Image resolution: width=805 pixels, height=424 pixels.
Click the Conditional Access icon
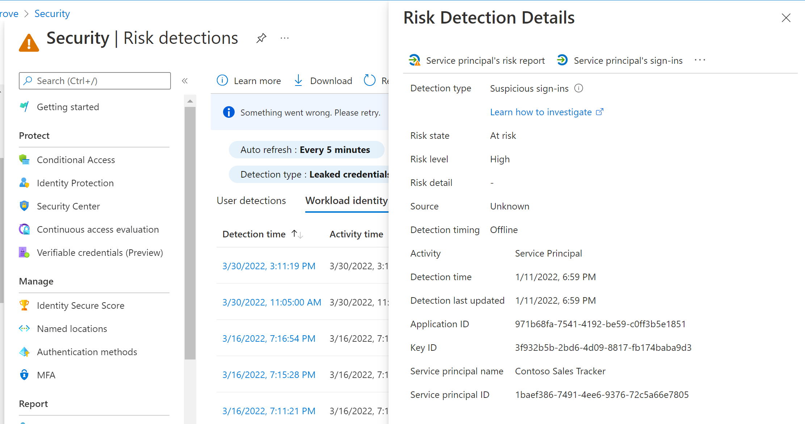coord(25,160)
